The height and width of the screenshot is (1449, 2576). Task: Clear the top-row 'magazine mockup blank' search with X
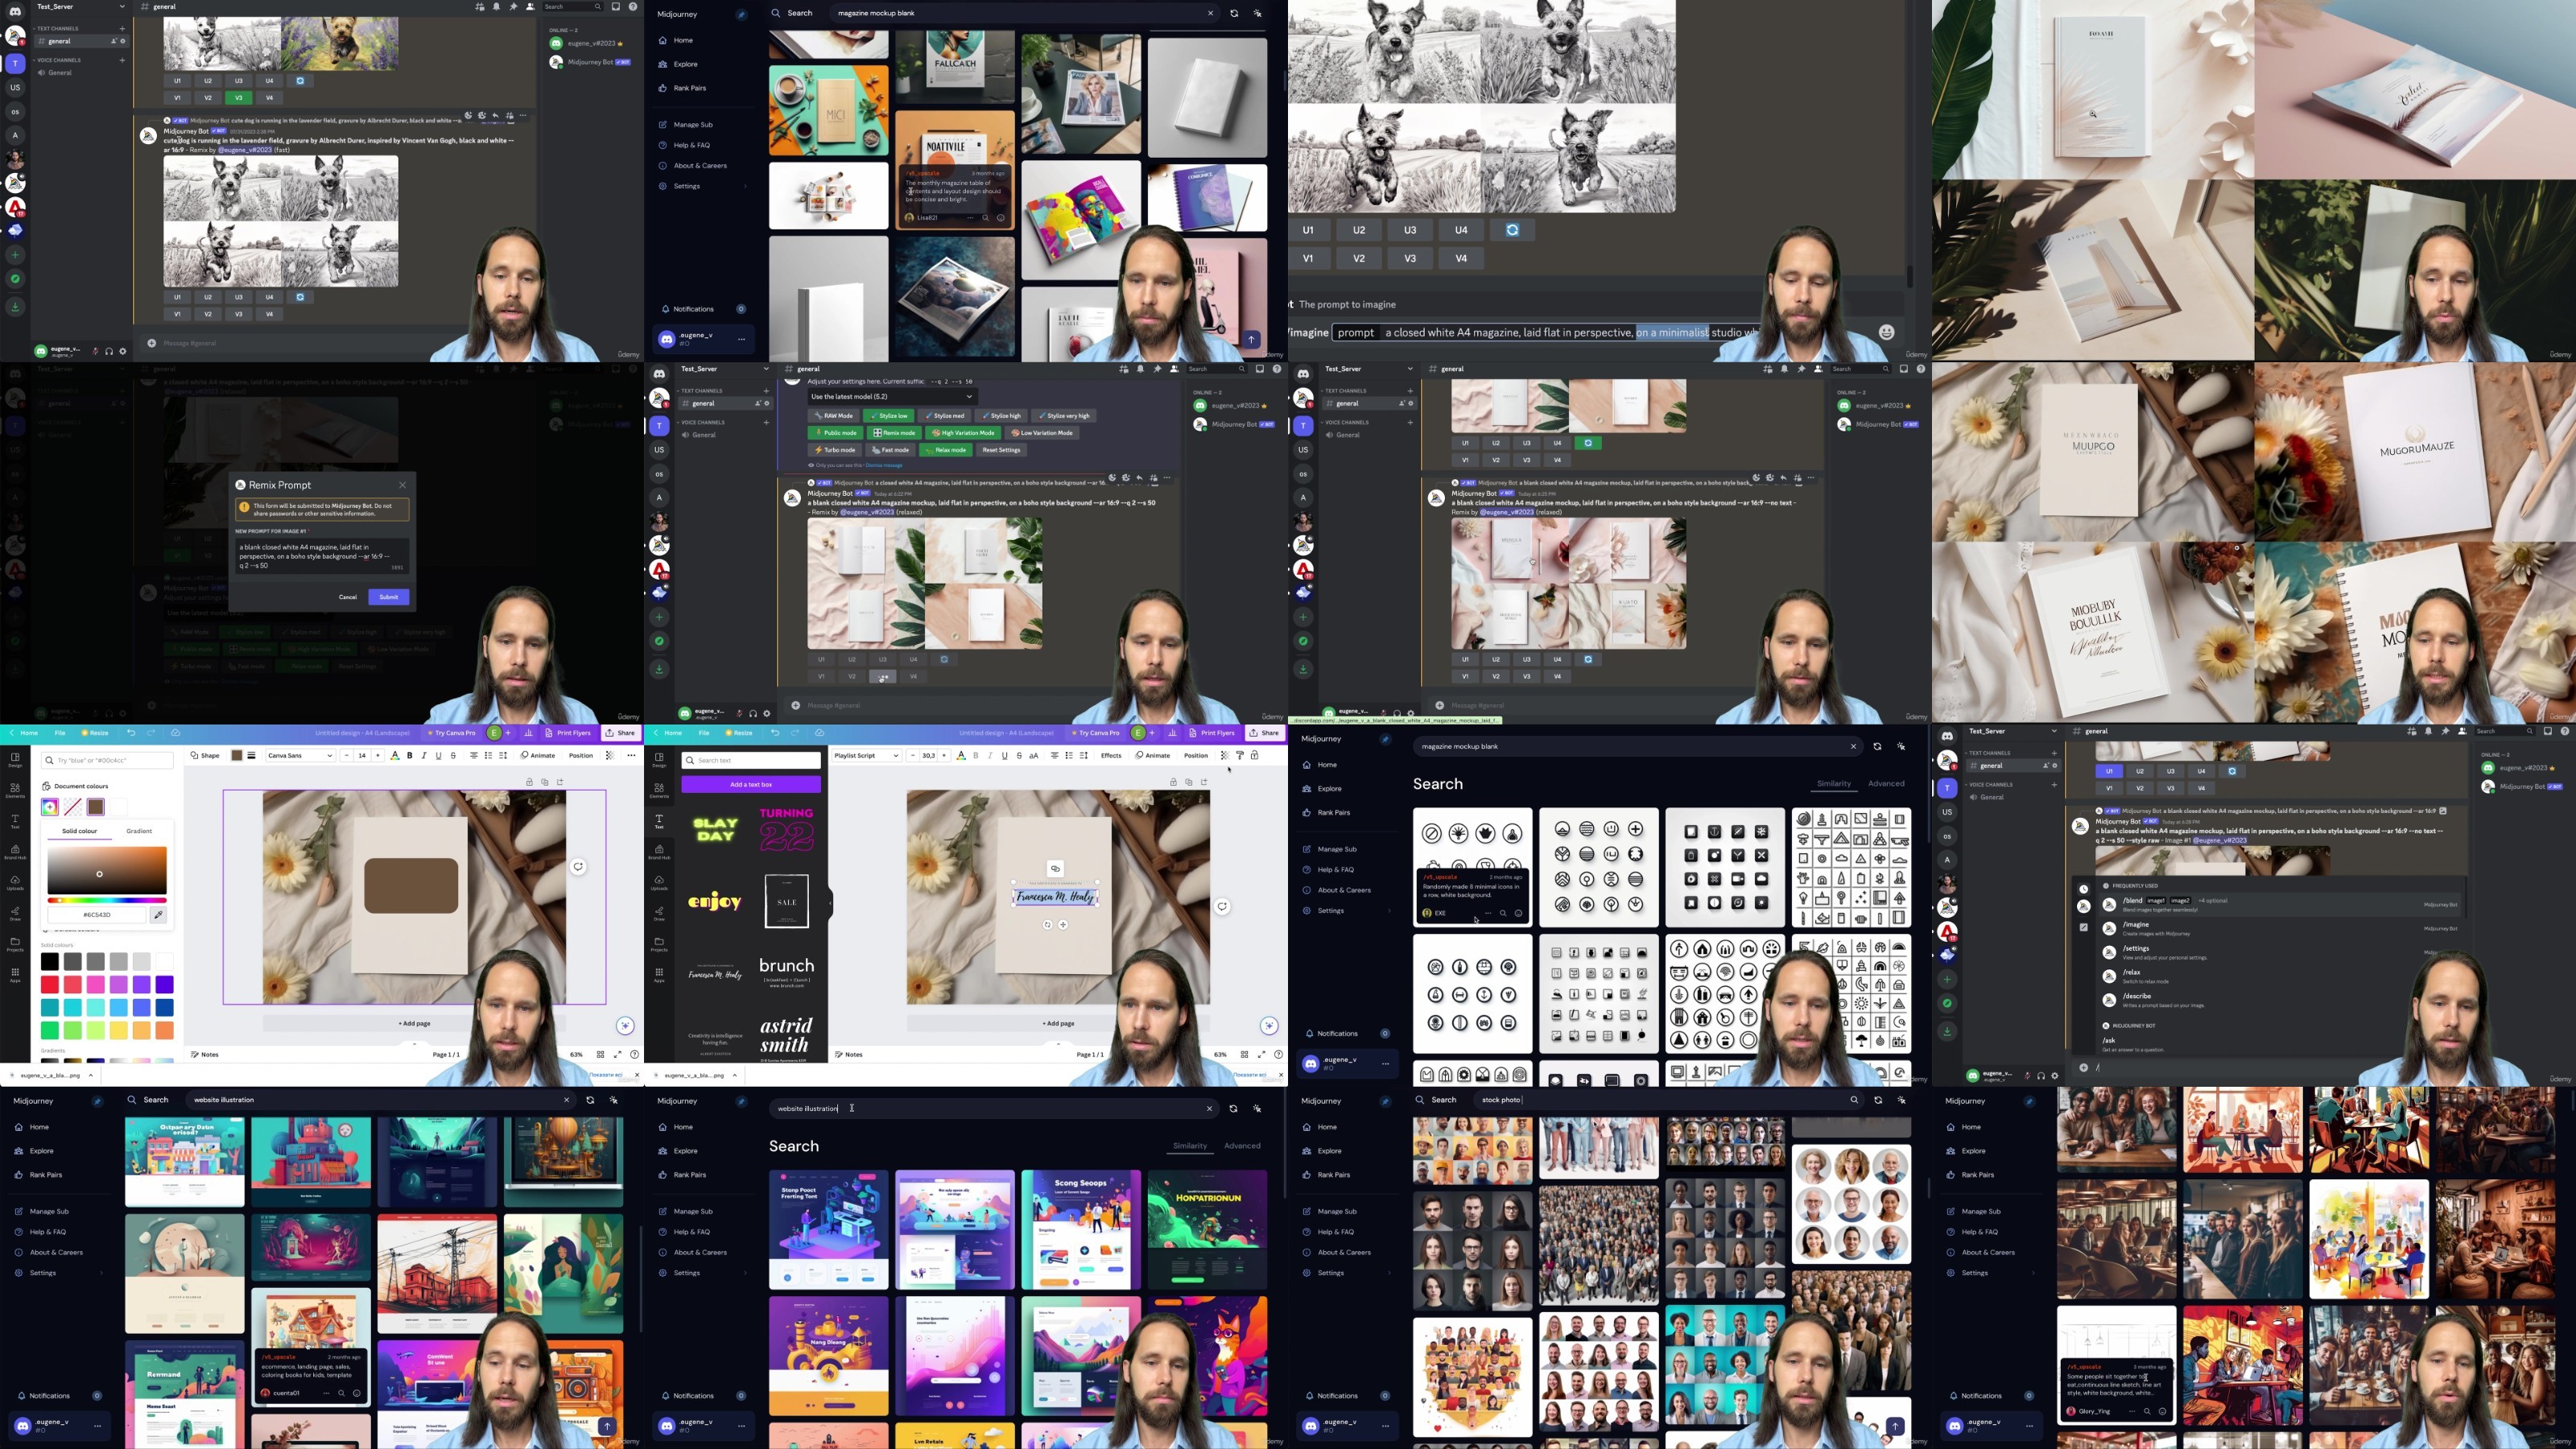(1210, 13)
